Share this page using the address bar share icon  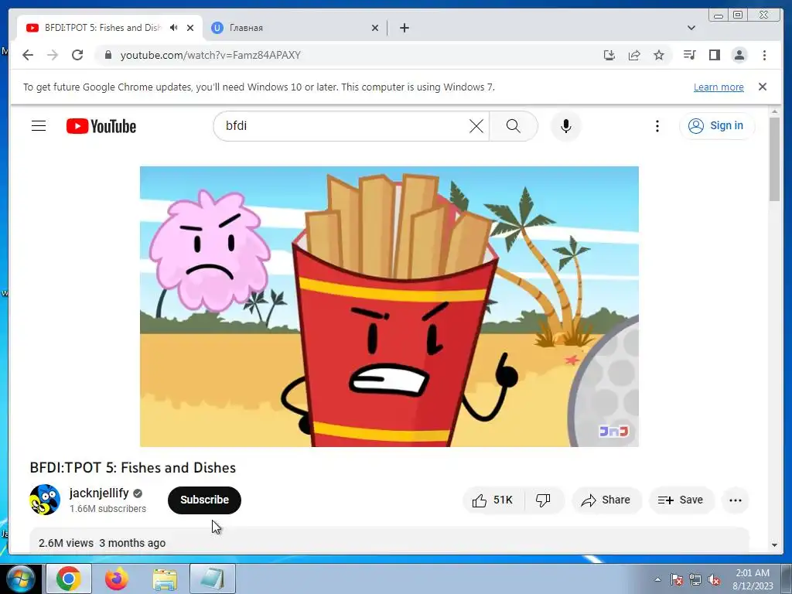634,55
